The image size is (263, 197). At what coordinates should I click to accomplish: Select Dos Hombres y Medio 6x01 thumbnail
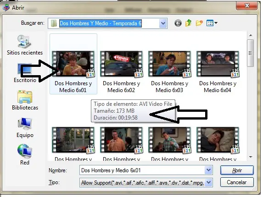tap(73, 64)
